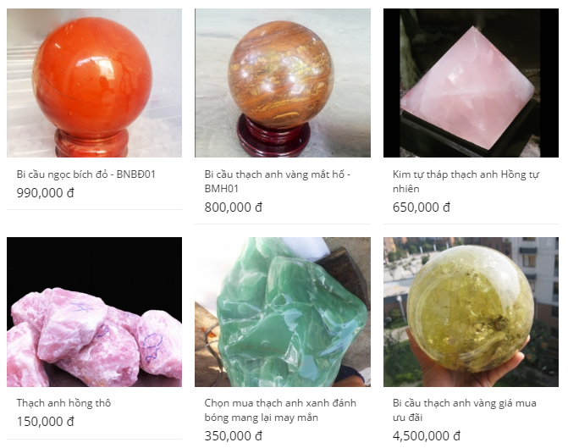Viewport: 568px width, 448px height.
Task: Click the 'Thạch anh hồng thô' title
Action: [x=63, y=403]
